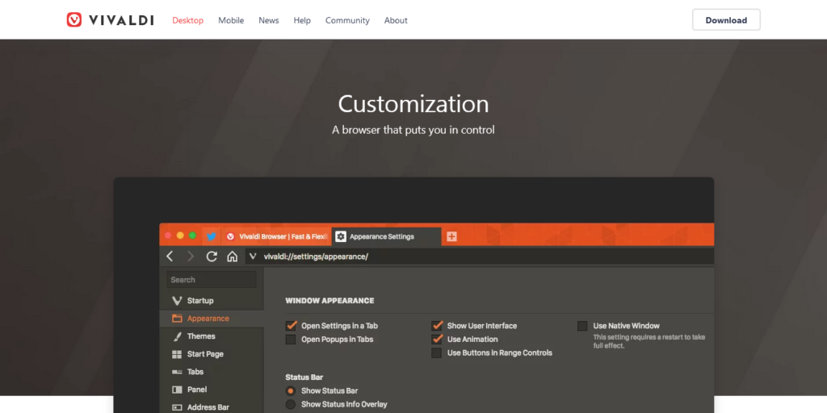Click the settings Search field
The height and width of the screenshot is (413, 827).
(x=211, y=280)
